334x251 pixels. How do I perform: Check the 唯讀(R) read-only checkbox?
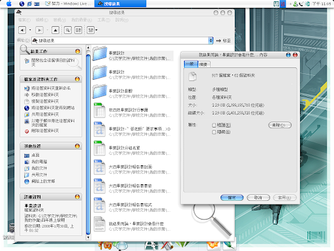point(214,125)
